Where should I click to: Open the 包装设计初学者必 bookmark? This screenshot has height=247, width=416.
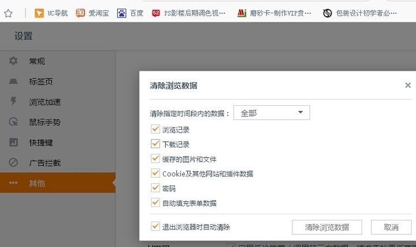point(360,13)
